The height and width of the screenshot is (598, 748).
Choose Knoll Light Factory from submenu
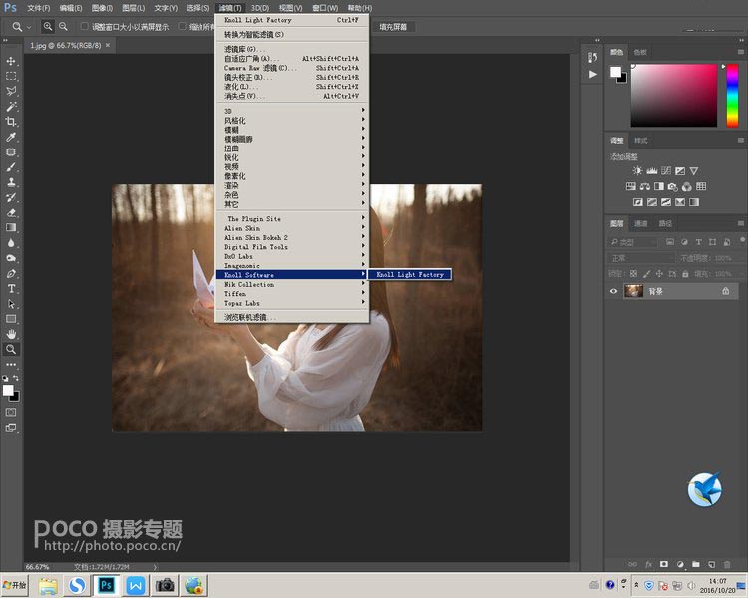[x=410, y=275]
